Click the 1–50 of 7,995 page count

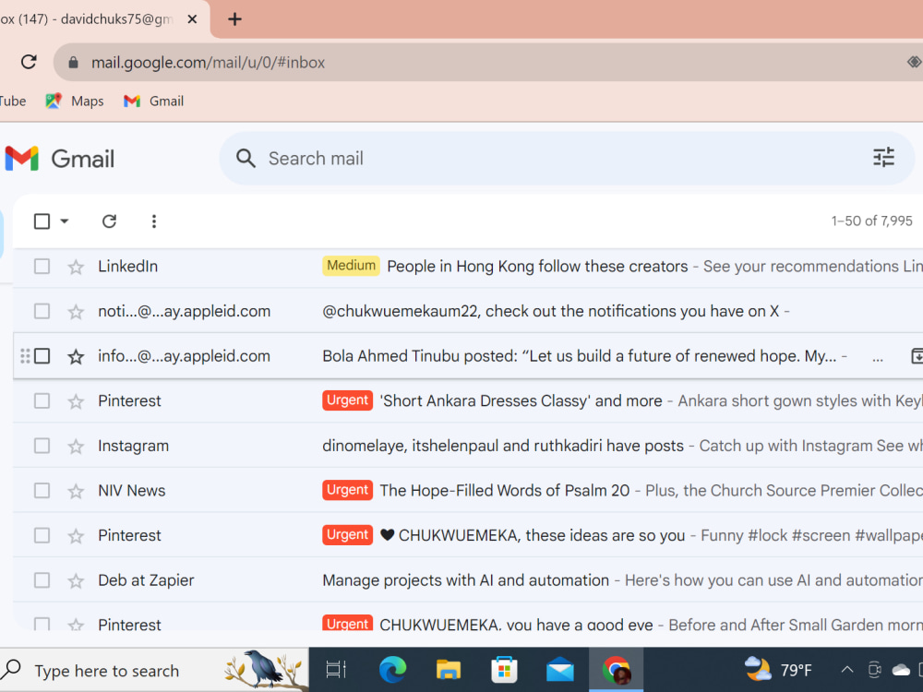(x=871, y=221)
